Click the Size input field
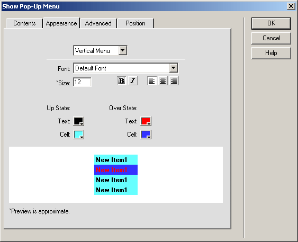 click(82, 82)
